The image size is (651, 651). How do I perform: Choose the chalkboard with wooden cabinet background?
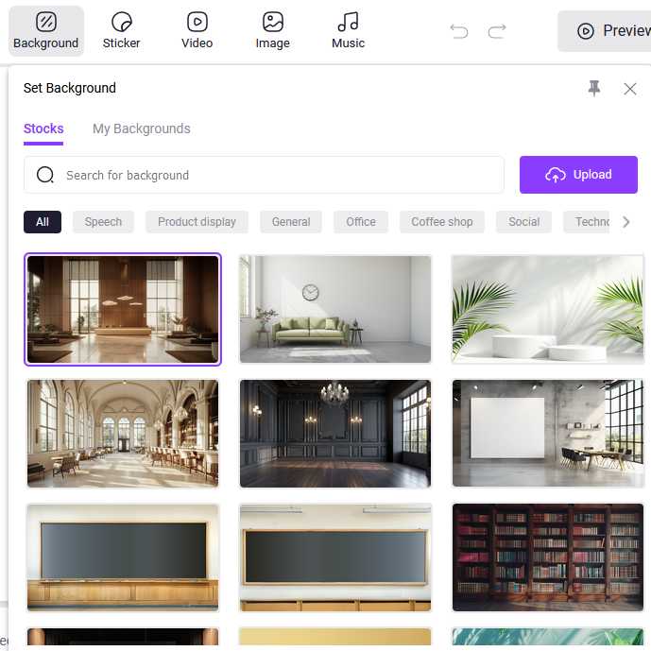pyautogui.click(x=123, y=557)
